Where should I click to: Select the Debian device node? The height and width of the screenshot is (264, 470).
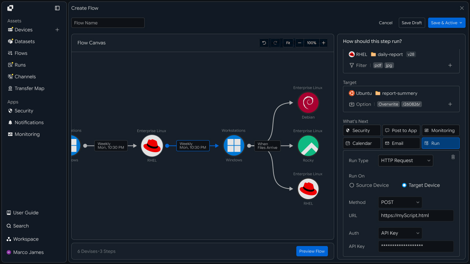coord(308,103)
